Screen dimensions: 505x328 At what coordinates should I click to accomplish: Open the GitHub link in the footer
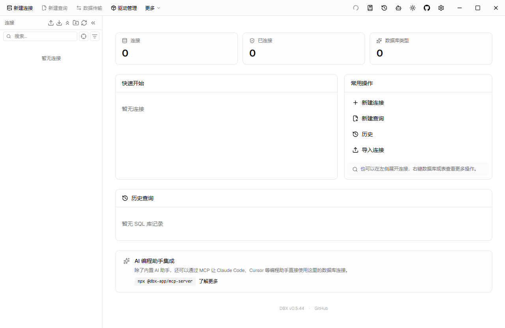point(321,308)
